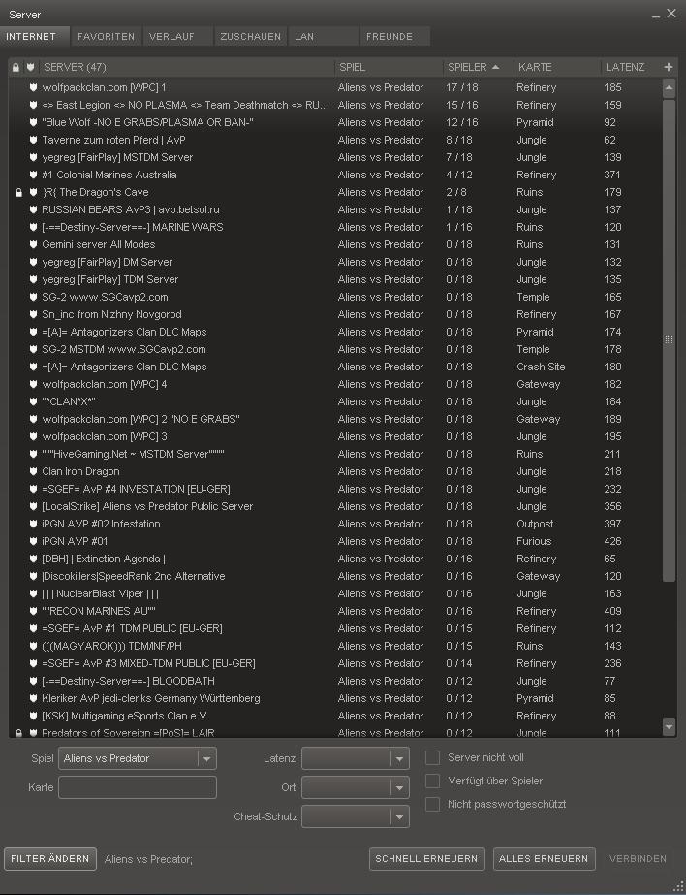Click the shield icon beside yegreg [FairPlay] DM Server
Image resolution: width=686 pixels, height=895 pixels.
click(33, 262)
